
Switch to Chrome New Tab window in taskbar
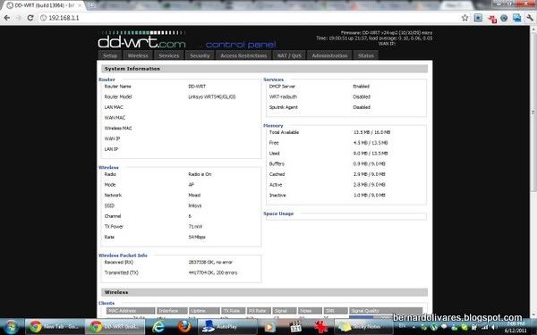click(x=55, y=327)
